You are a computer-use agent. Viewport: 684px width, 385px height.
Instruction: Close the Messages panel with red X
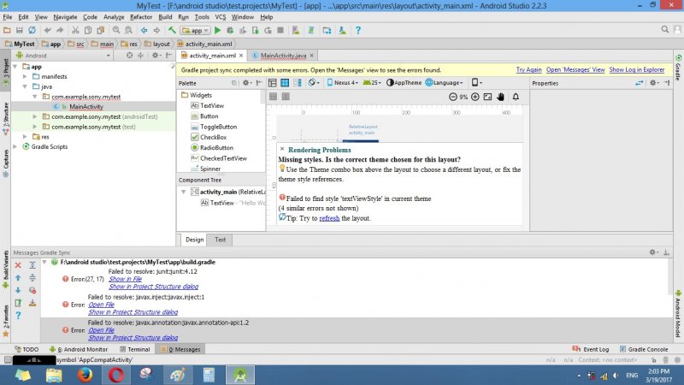point(18,266)
